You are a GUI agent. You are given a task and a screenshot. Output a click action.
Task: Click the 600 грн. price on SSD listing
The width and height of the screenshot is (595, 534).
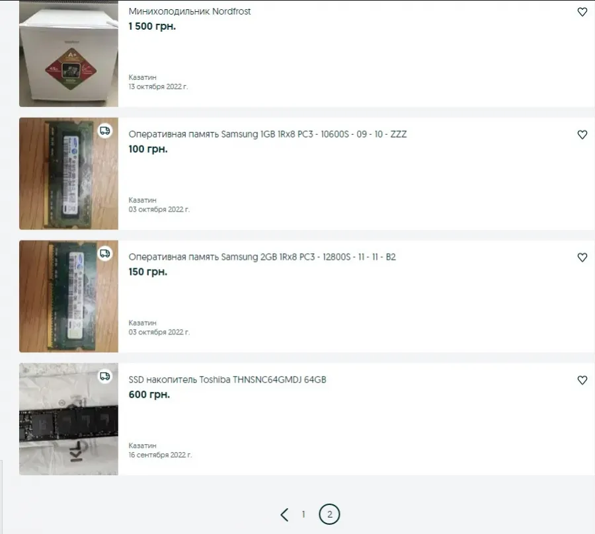(149, 395)
